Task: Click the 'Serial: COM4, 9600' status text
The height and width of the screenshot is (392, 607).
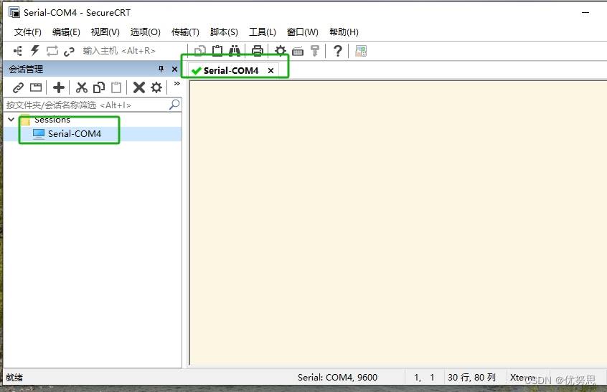Action: pos(337,378)
